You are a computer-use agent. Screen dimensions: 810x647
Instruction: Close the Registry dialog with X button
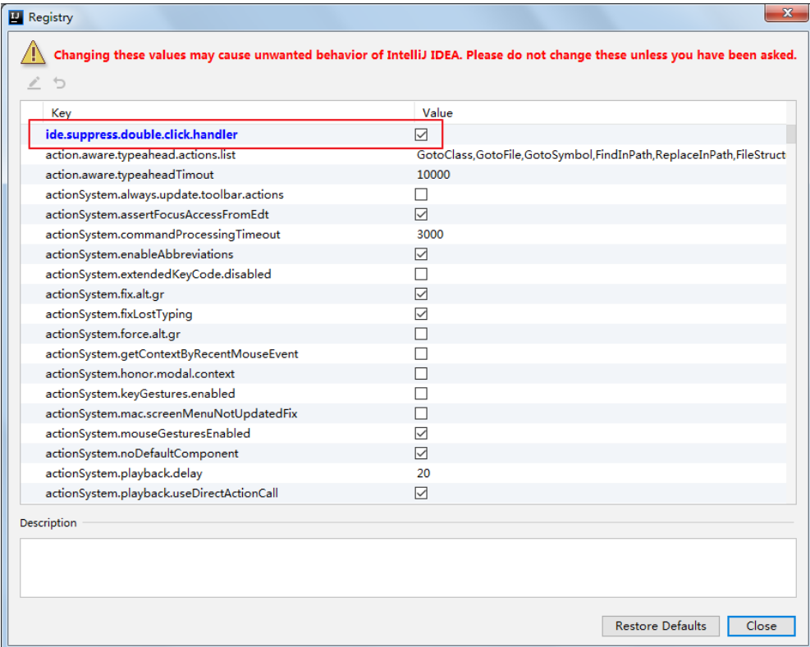(785, 13)
